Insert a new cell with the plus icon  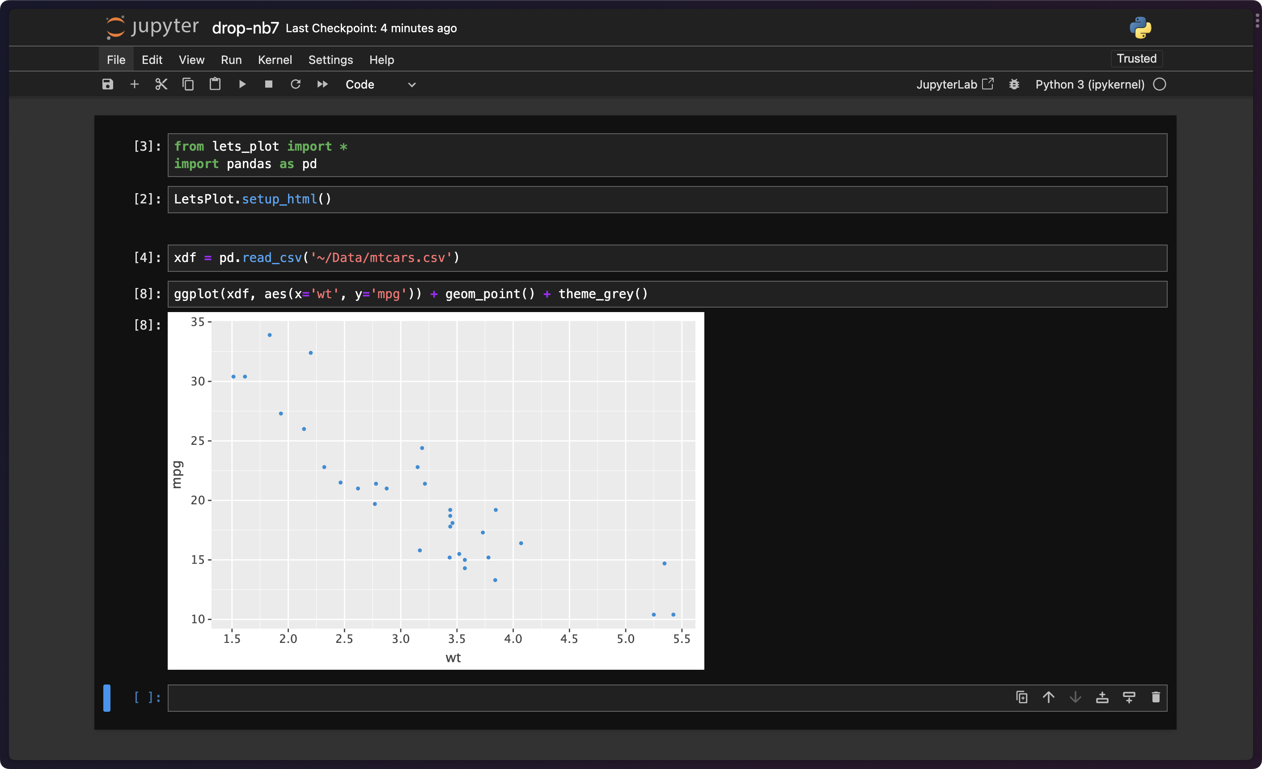coord(134,85)
